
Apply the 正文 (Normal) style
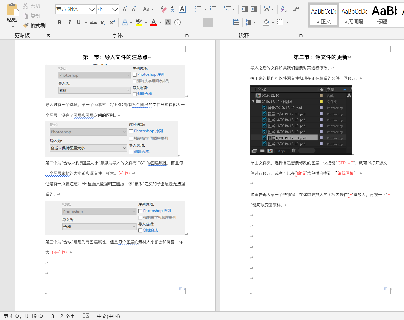[324, 15]
